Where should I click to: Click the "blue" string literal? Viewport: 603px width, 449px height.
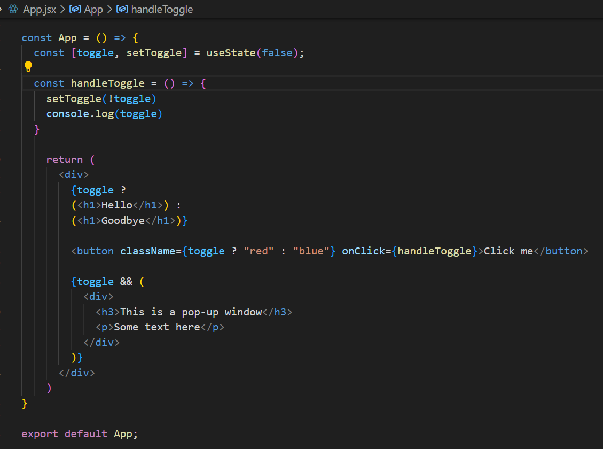(311, 251)
